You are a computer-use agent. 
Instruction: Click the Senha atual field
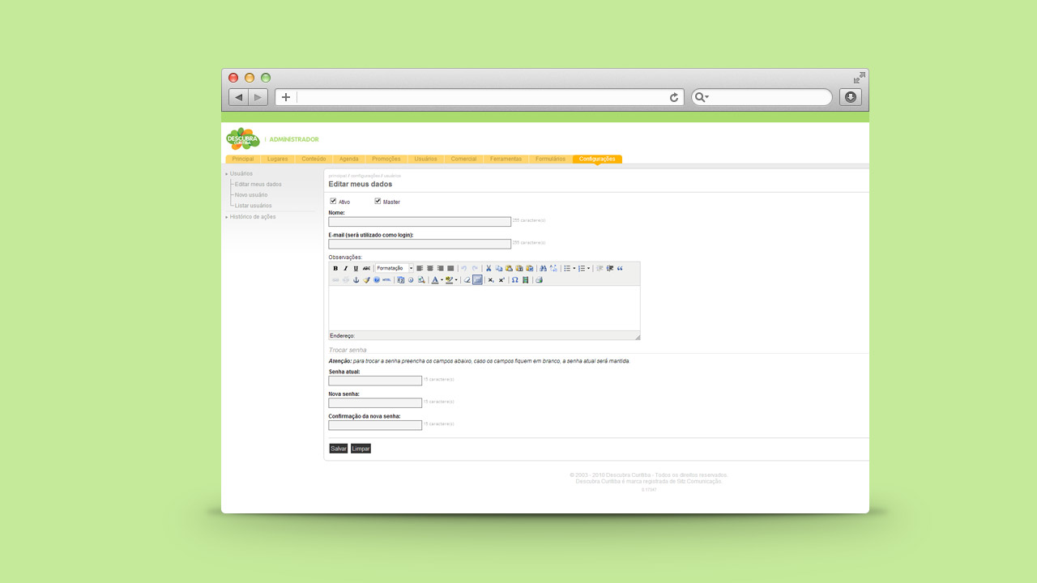(x=375, y=381)
